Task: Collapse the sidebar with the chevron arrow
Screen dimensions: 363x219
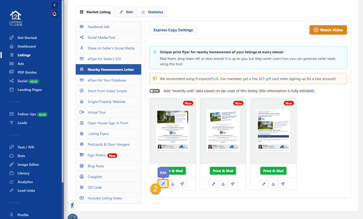Action: point(55,5)
